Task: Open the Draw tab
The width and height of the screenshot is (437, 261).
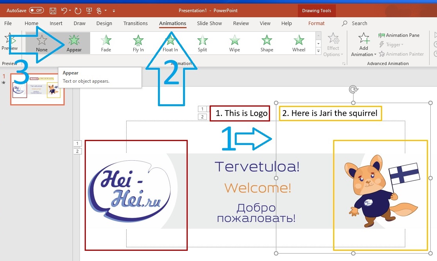Action: tap(80, 24)
